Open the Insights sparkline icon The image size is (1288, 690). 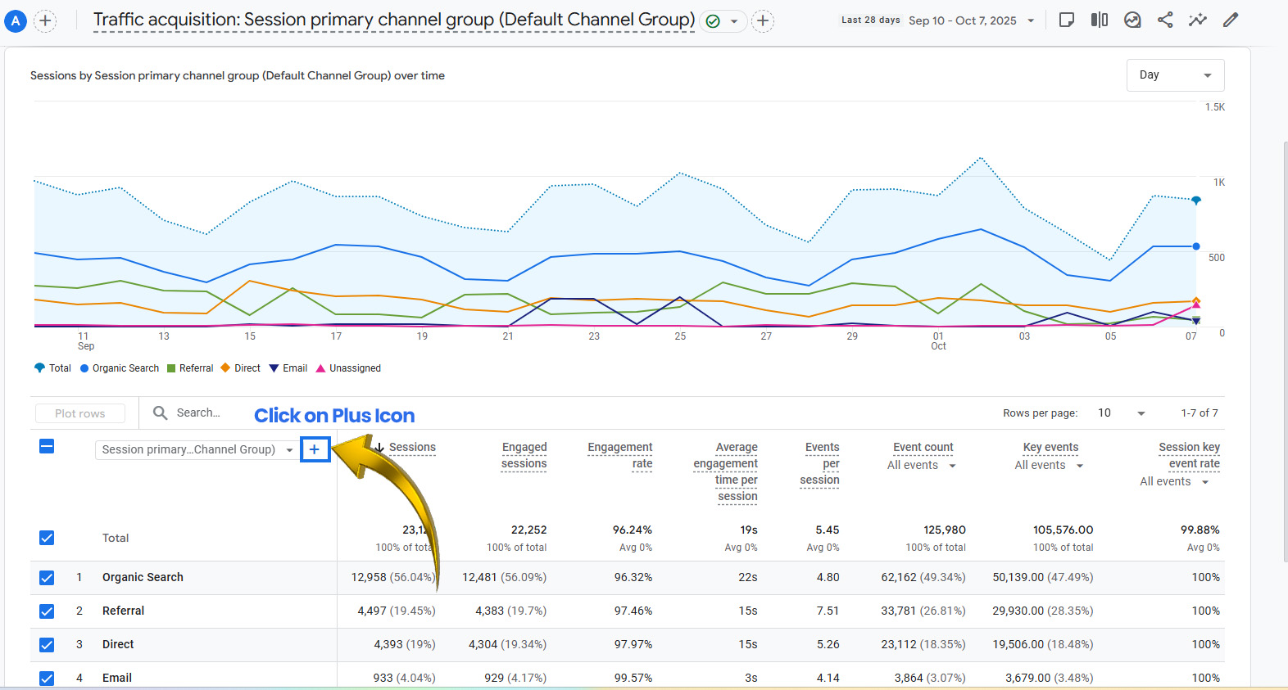pos(1198,20)
